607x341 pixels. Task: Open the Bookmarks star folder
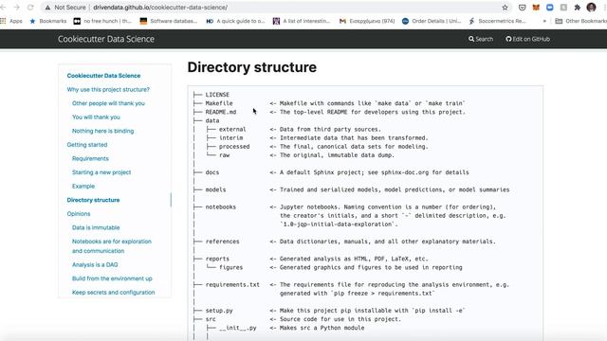(48, 21)
